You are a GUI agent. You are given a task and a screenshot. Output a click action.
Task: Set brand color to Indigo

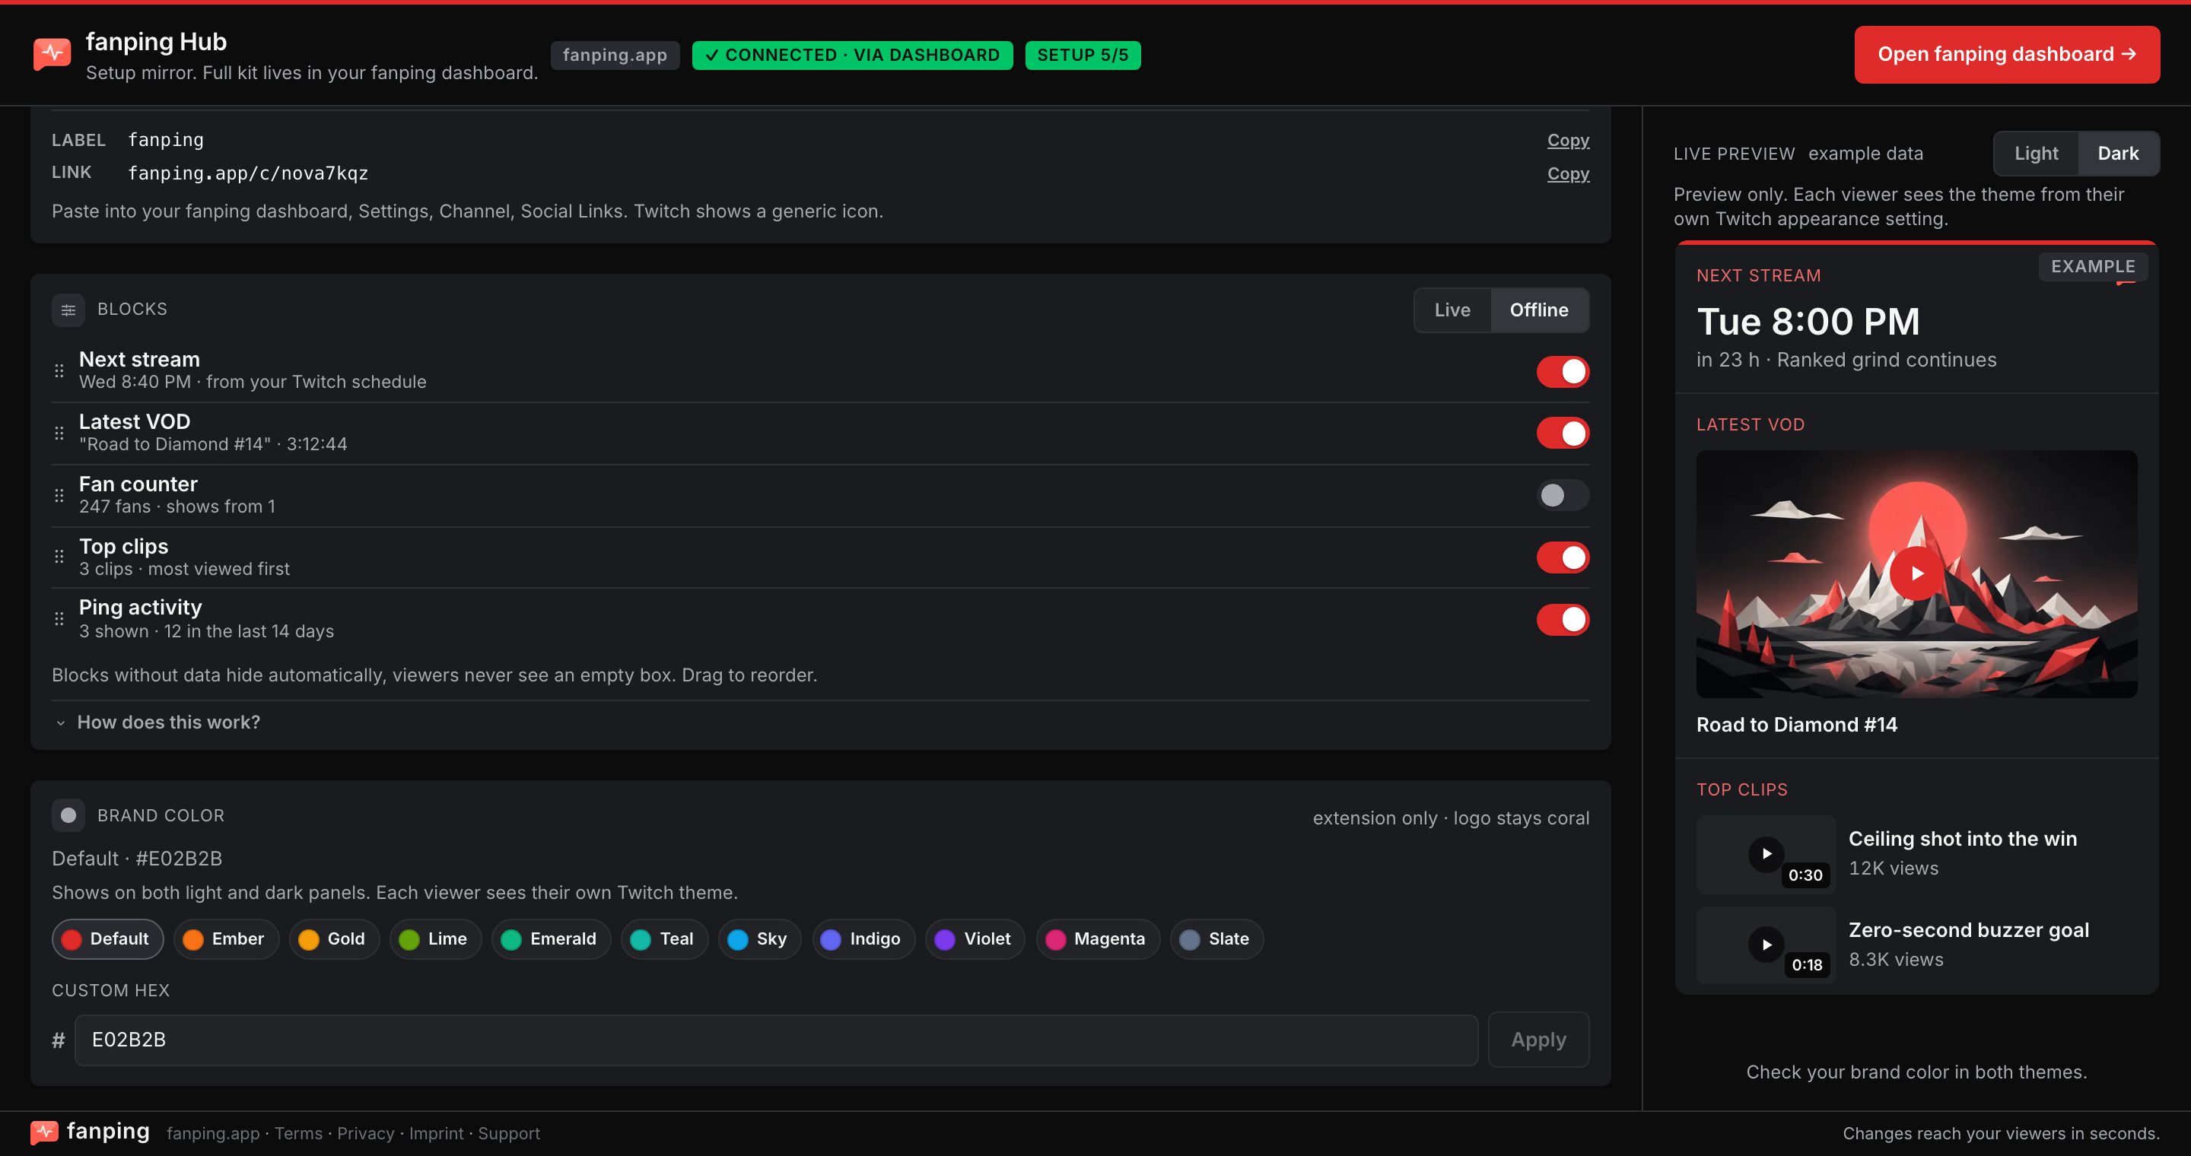863,939
